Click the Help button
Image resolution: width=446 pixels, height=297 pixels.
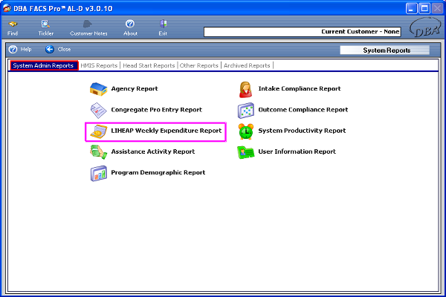[x=20, y=49]
